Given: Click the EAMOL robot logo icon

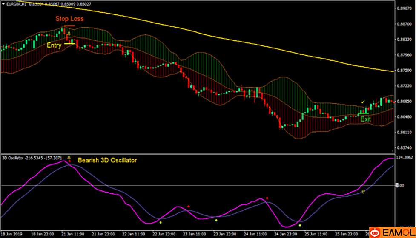Looking at the screenshot, I should click(376, 232).
